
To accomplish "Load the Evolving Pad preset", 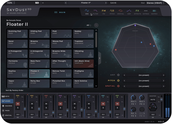I will [x=17, y=34].
